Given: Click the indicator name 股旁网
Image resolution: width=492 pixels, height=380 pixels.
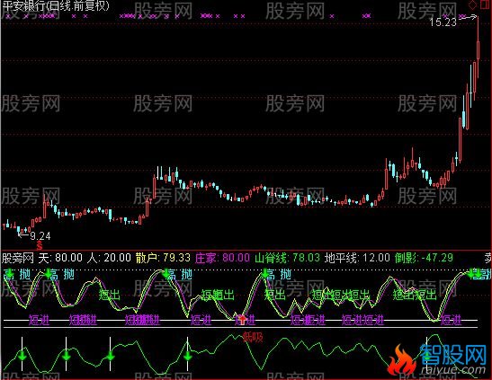Looking at the screenshot, I should click(18, 259).
